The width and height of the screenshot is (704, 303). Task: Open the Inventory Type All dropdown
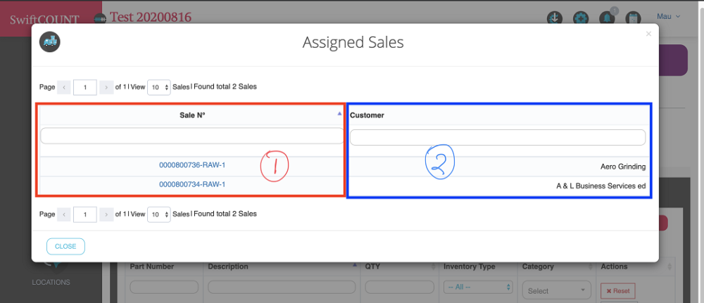(478, 287)
